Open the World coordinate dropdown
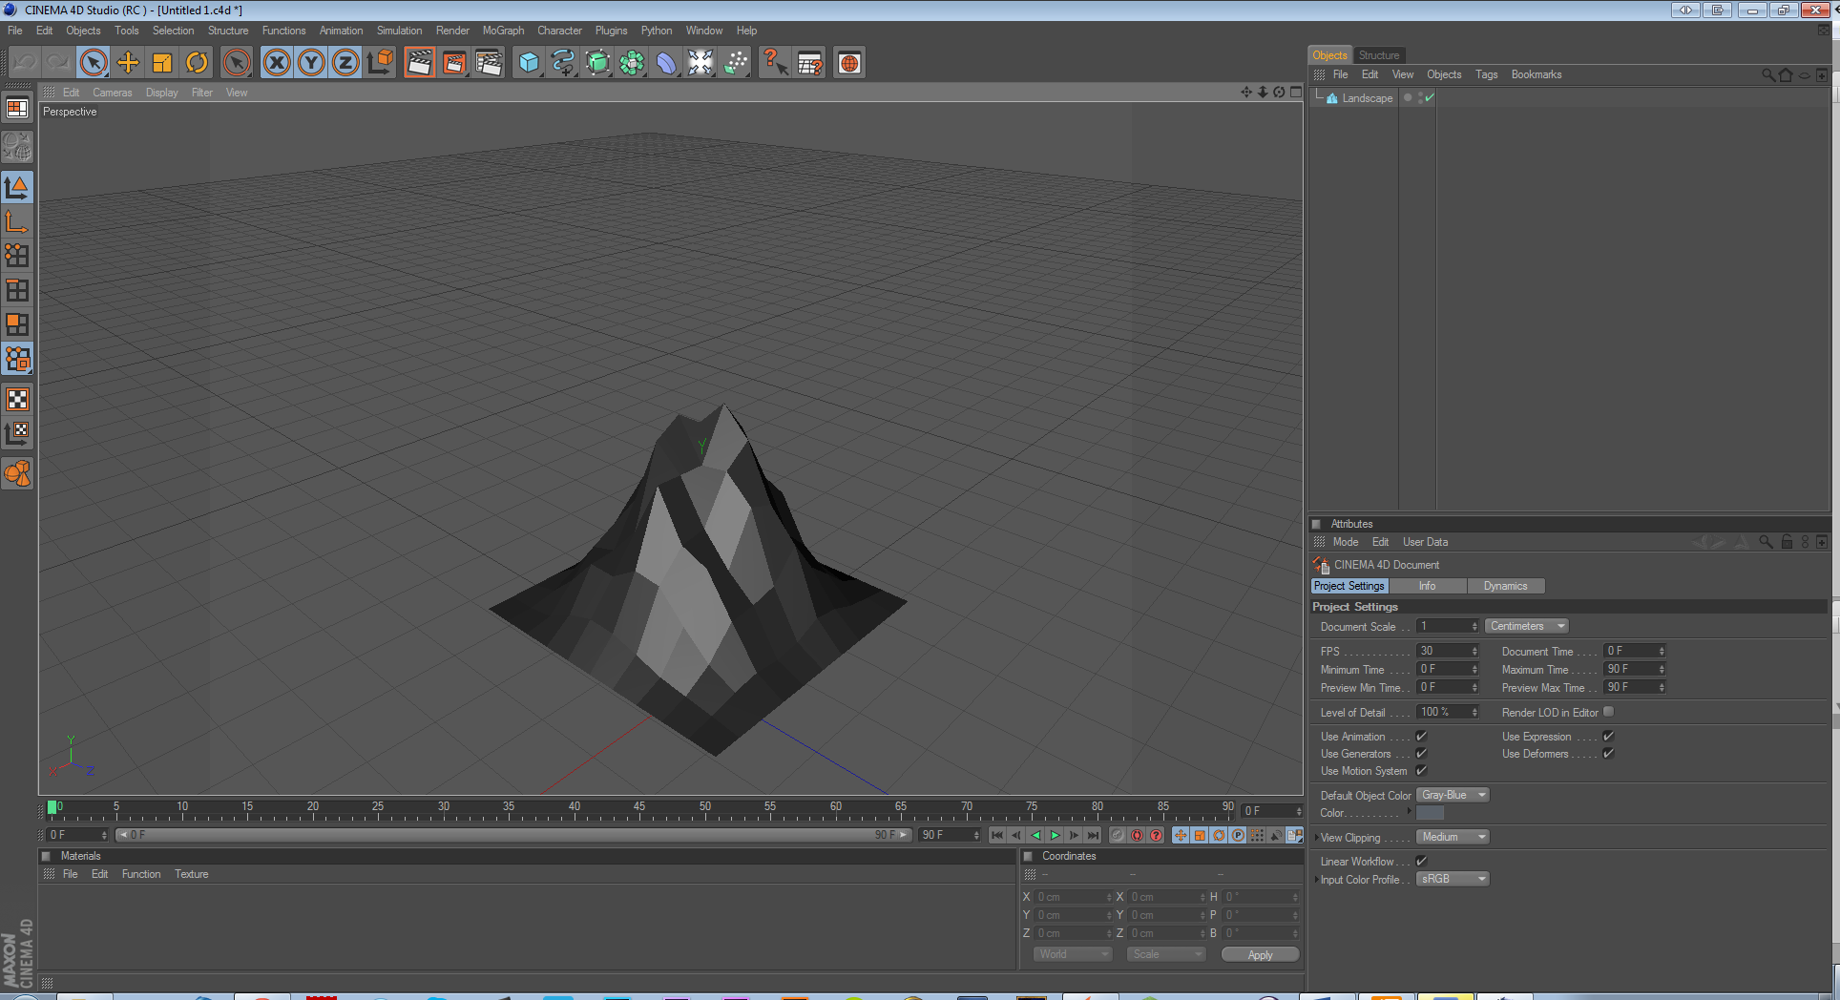Image resolution: width=1840 pixels, height=1000 pixels. 1073,954
